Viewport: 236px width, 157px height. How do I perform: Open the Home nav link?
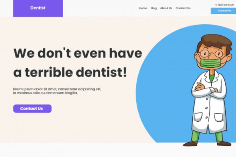pos(143,8)
